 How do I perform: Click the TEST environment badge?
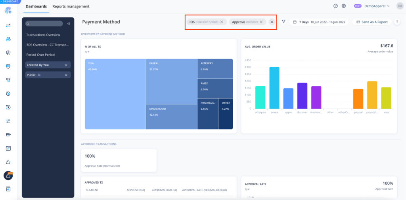pyautogui.click(x=358, y=6)
